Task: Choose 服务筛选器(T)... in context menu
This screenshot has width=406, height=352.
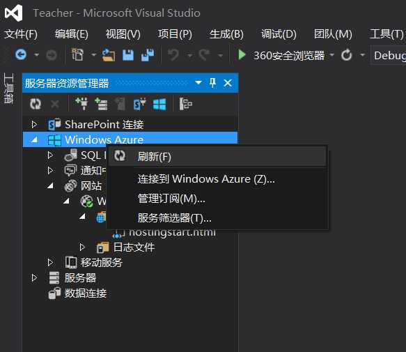Action: click(217, 218)
